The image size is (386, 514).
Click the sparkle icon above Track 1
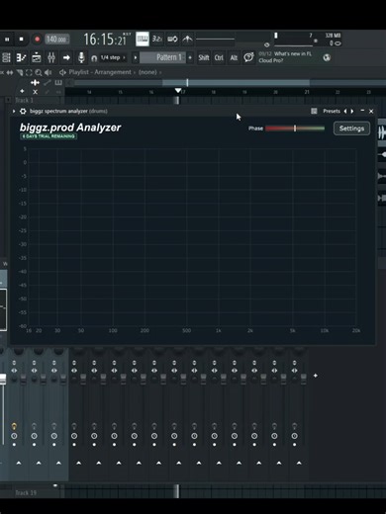click(x=22, y=91)
